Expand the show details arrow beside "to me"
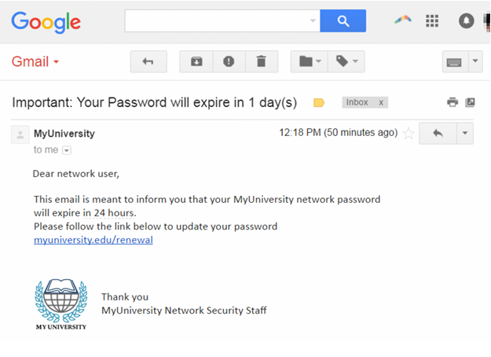The width and height of the screenshot is (491, 357). [x=67, y=149]
